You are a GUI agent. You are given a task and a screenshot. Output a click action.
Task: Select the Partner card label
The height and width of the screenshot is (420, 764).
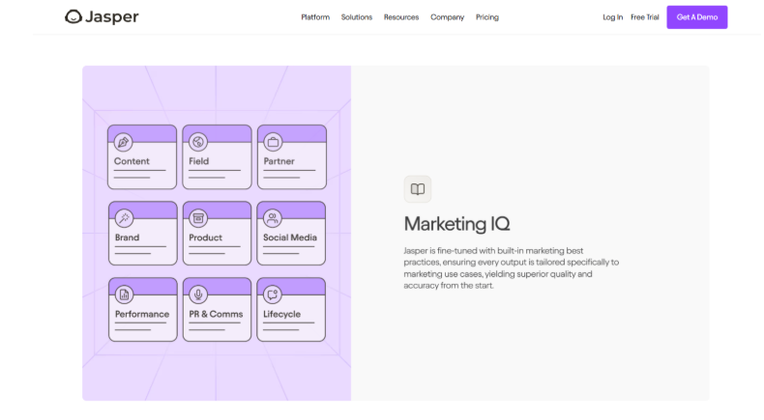279,161
